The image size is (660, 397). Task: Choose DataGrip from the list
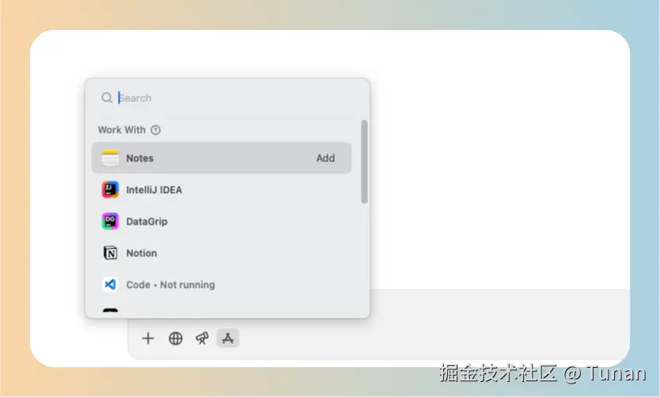pyautogui.click(x=222, y=221)
